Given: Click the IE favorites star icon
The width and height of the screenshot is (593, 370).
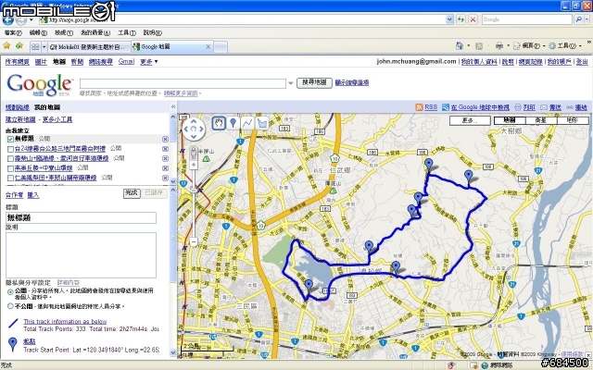Looking at the screenshot, I should 6,46.
